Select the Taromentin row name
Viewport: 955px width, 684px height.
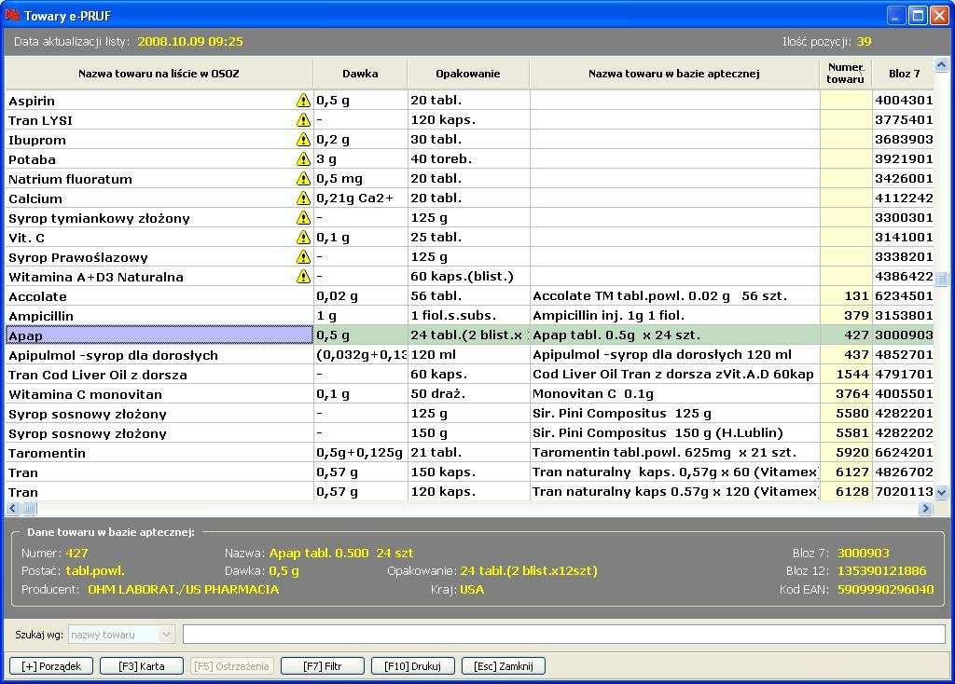47,453
